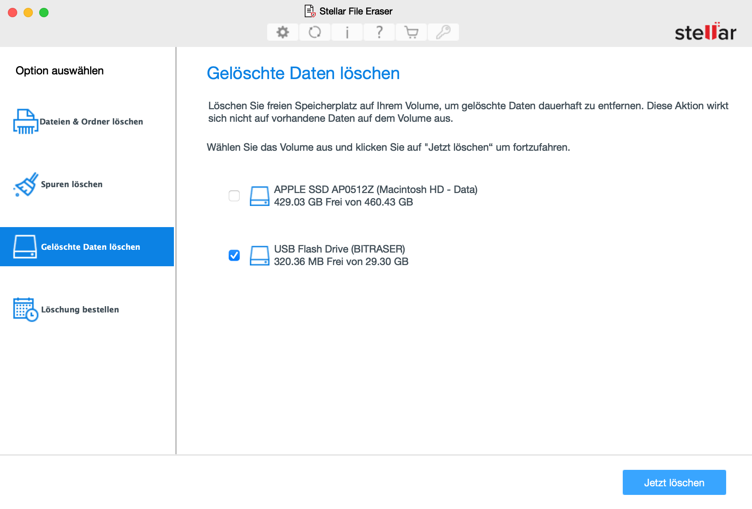752x509 pixels.
Task: Click the 'Stellar File Eraser' window title text
Action: (356, 11)
